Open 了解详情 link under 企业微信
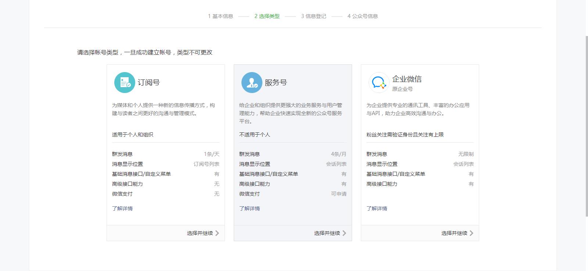588x271 pixels. tap(377, 208)
